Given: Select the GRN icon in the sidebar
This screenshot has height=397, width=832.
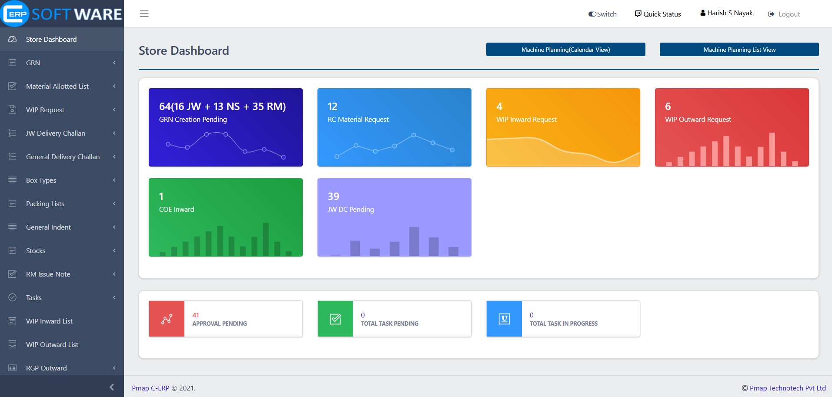Looking at the screenshot, I should [x=11, y=63].
